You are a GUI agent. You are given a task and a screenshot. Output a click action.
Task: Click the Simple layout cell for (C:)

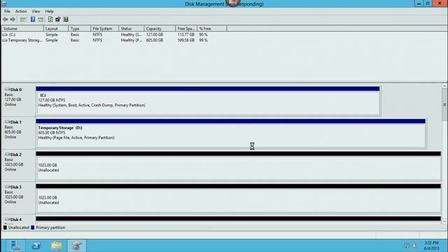(52, 34)
